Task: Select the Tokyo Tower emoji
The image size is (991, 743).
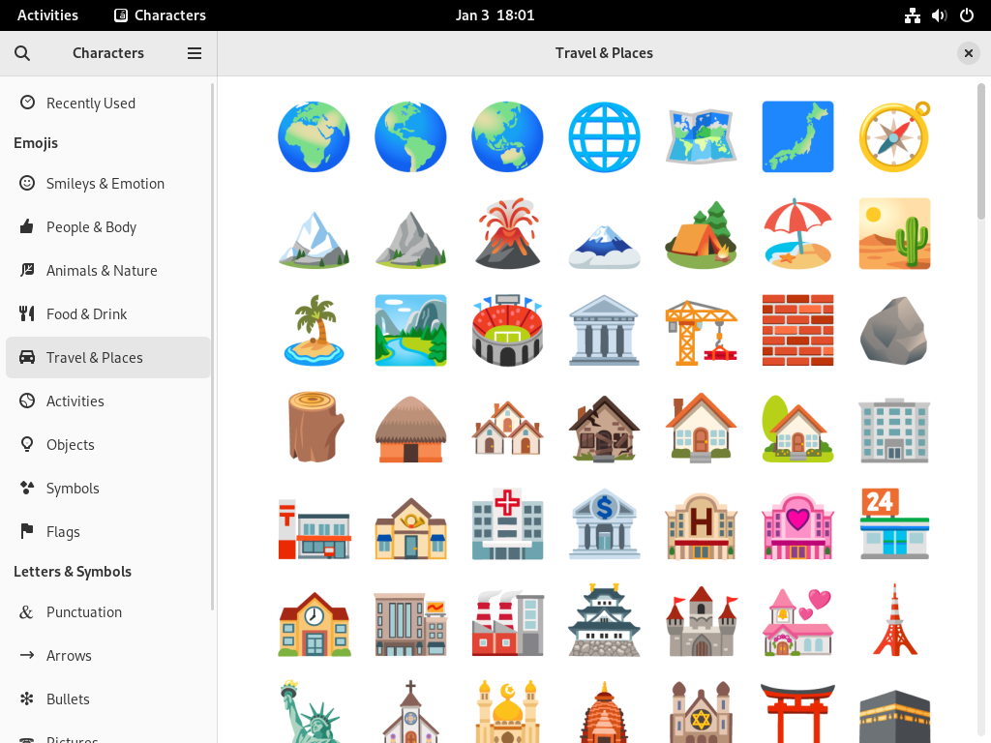Action: 894,621
